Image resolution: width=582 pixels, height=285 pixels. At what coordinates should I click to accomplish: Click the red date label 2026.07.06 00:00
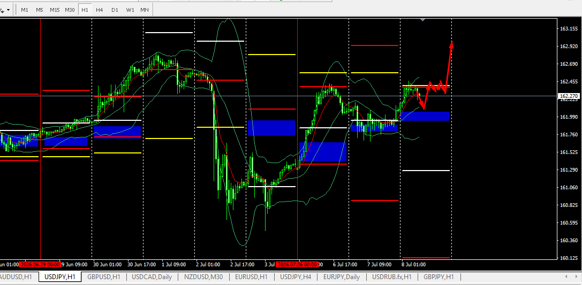click(x=297, y=265)
